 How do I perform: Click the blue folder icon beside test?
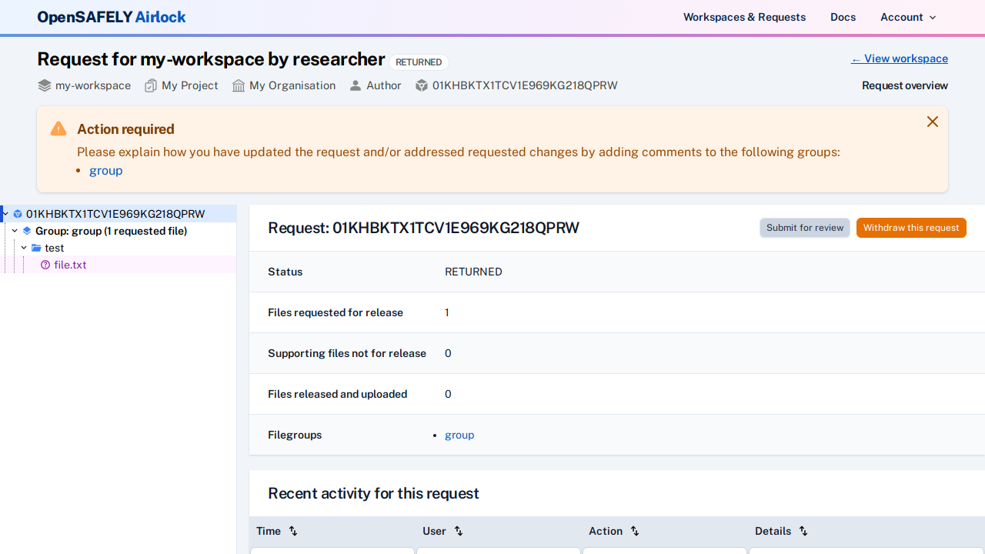click(x=36, y=248)
